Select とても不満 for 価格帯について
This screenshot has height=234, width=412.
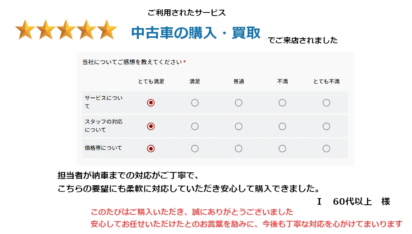pyautogui.click(x=326, y=149)
